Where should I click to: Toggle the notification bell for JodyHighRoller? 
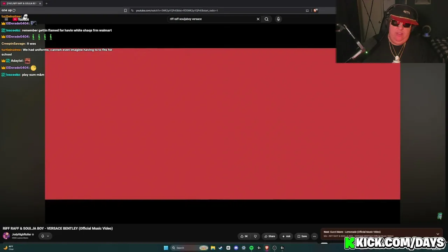tap(43, 236)
